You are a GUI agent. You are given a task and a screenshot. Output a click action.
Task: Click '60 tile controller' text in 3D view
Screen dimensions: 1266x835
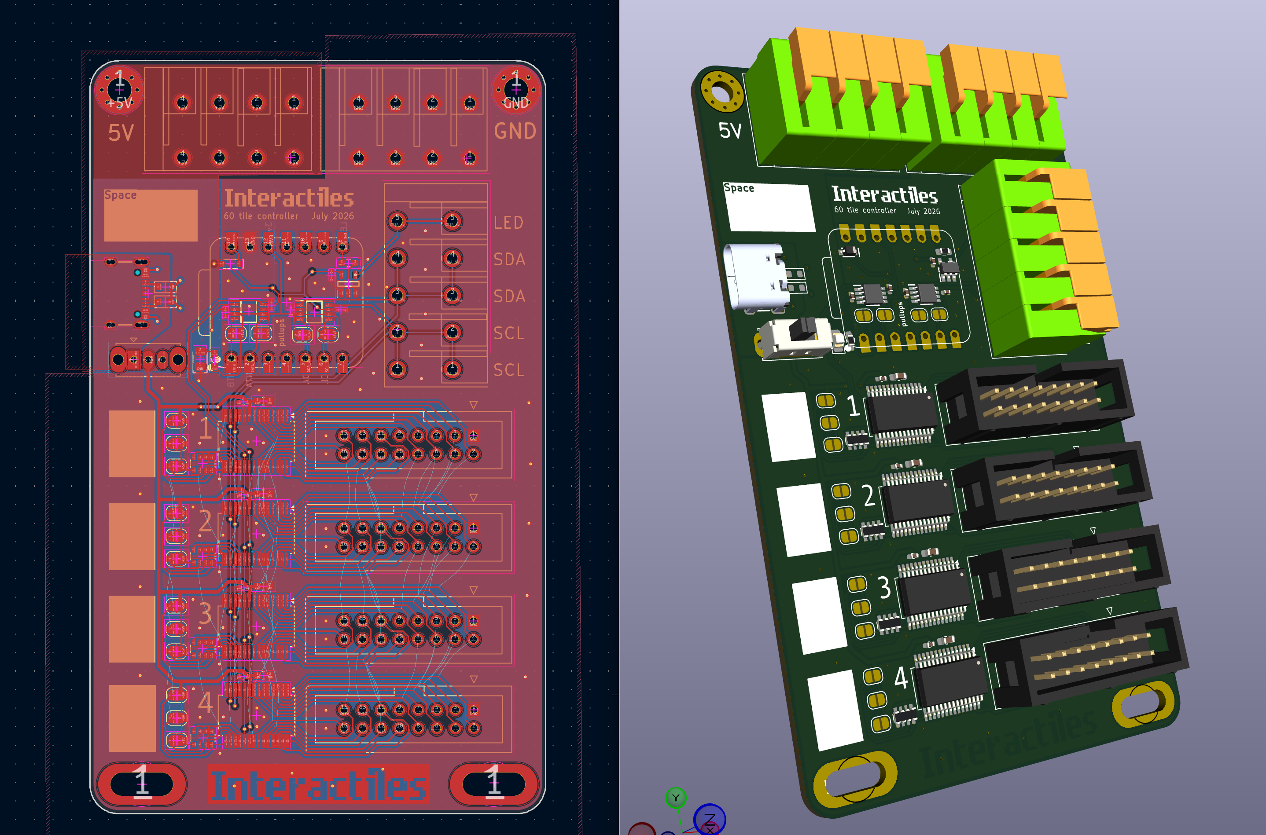point(865,210)
